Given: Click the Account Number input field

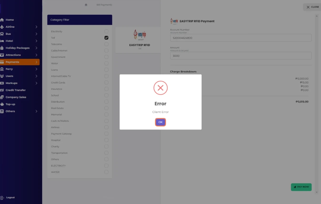Looking at the screenshot, I should pos(241,38).
